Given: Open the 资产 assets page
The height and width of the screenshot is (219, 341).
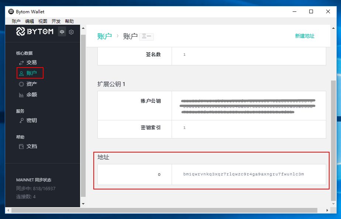Looking at the screenshot, I should point(31,84).
